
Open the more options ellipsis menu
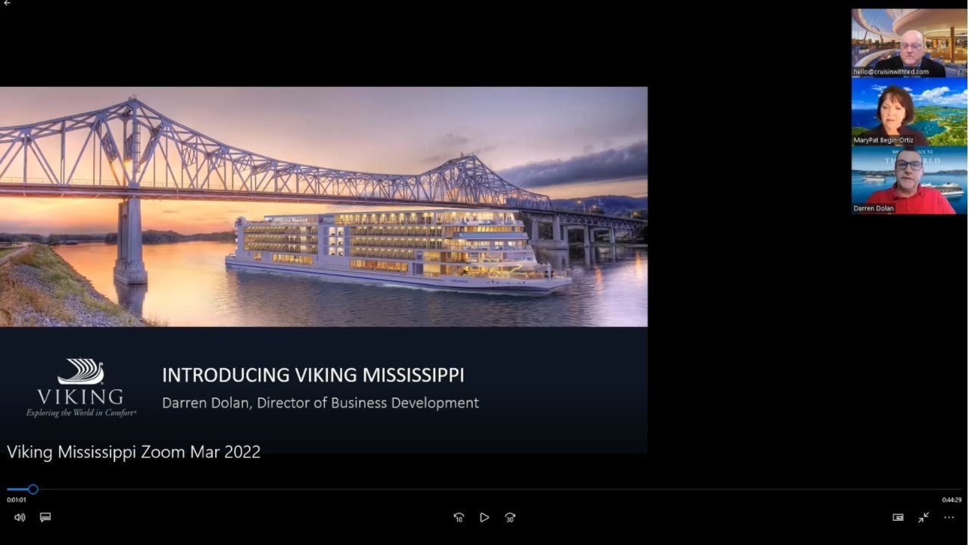point(949,518)
